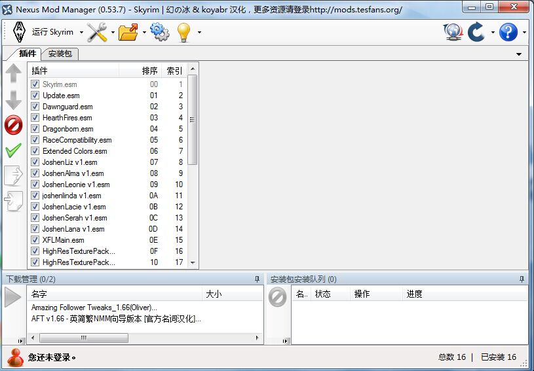Screen dimensions: 534x371
Task: Sort by the 插件 column header
Action: pos(73,71)
